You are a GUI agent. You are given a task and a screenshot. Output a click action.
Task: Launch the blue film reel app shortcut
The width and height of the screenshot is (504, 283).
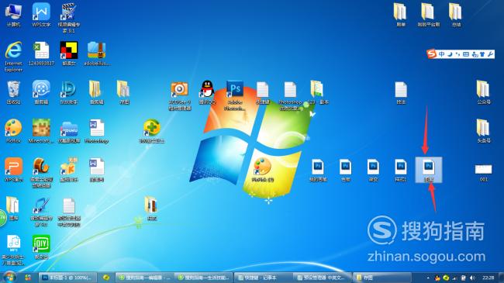point(41,92)
